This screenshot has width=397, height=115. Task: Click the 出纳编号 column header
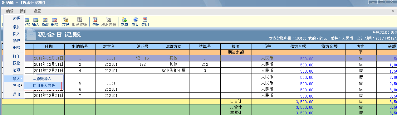(x=80, y=46)
